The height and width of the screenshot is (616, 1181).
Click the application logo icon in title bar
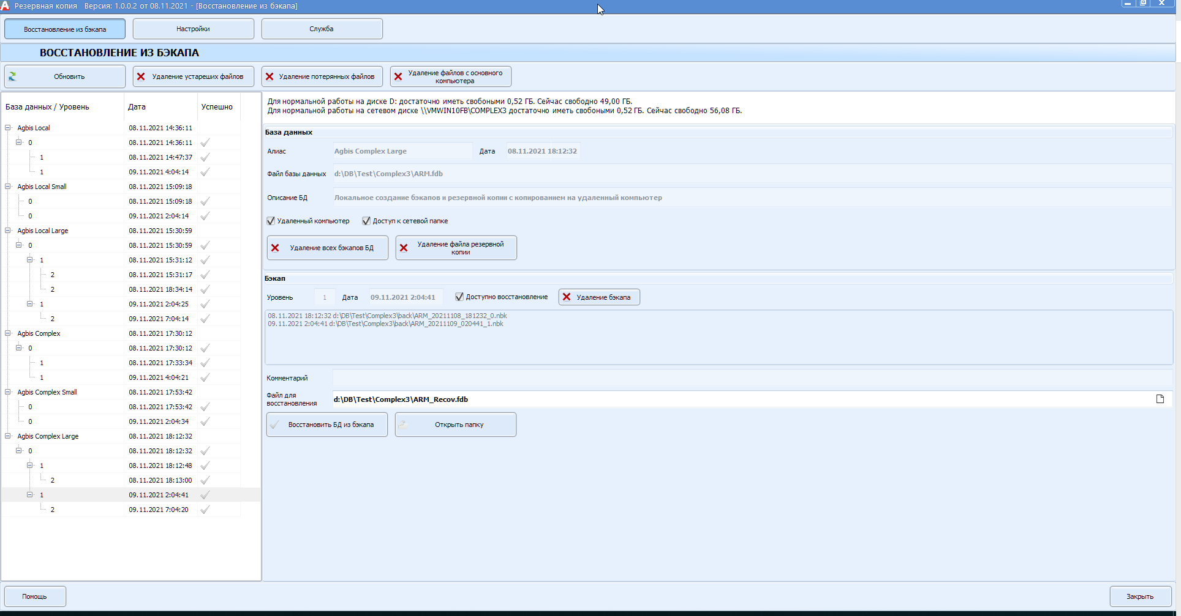[6, 6]
